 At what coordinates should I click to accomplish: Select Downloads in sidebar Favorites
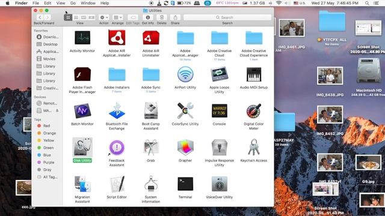pyautogui.click(x=48, y=37)
